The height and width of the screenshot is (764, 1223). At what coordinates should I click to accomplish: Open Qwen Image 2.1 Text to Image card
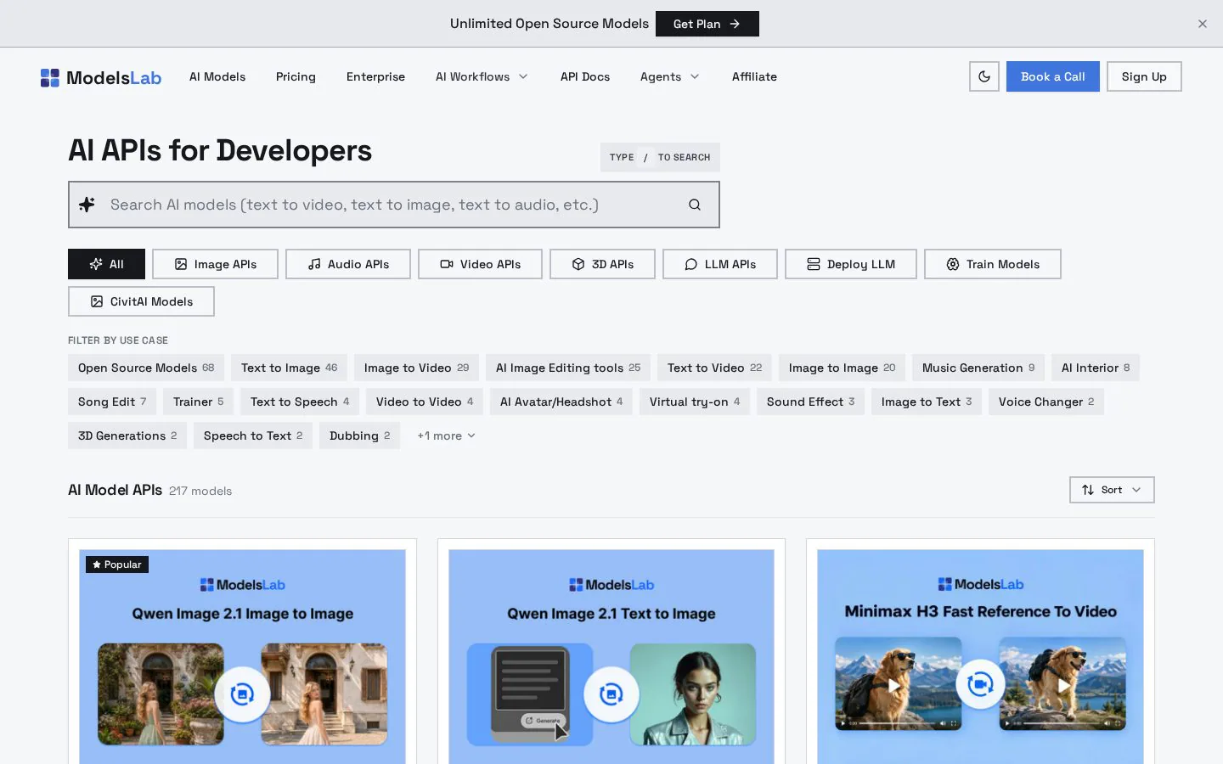611,651
